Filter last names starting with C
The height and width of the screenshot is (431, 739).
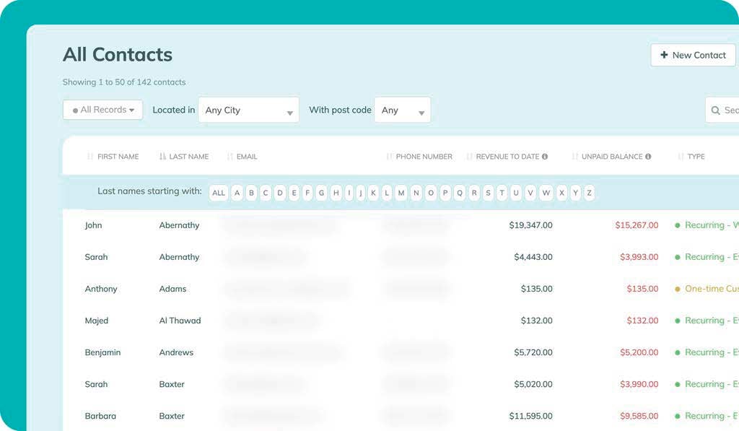266,193
